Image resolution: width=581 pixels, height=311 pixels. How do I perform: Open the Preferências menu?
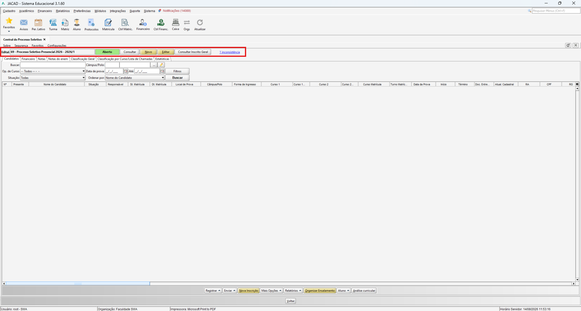tap(82, 11)
